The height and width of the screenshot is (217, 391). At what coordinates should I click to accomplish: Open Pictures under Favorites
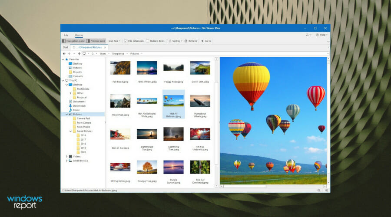pyautogui.click(x=75, y=68)
